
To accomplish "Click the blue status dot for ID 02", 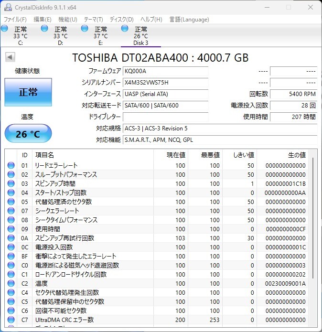I will point(11,174).
